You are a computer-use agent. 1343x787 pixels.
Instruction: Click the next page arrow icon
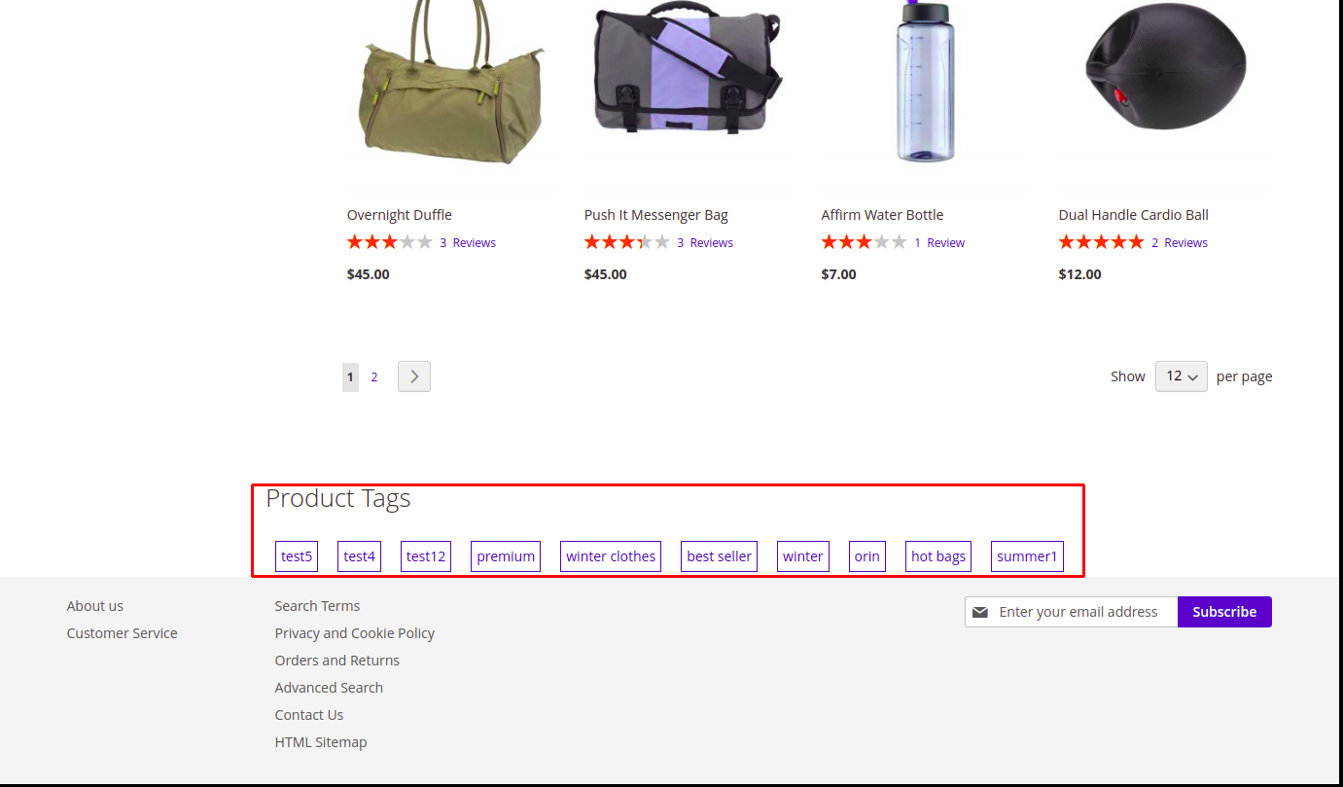pos(414,376)
